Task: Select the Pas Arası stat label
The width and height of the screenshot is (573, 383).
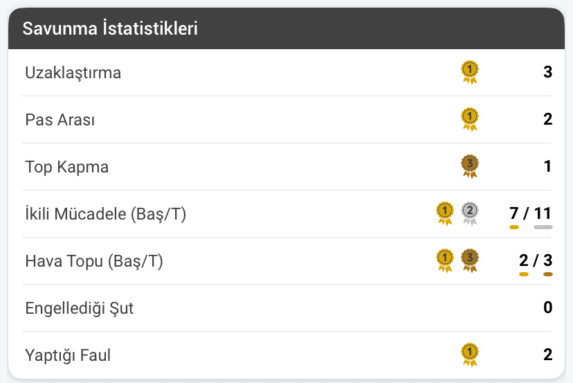Action: [60, 120]
